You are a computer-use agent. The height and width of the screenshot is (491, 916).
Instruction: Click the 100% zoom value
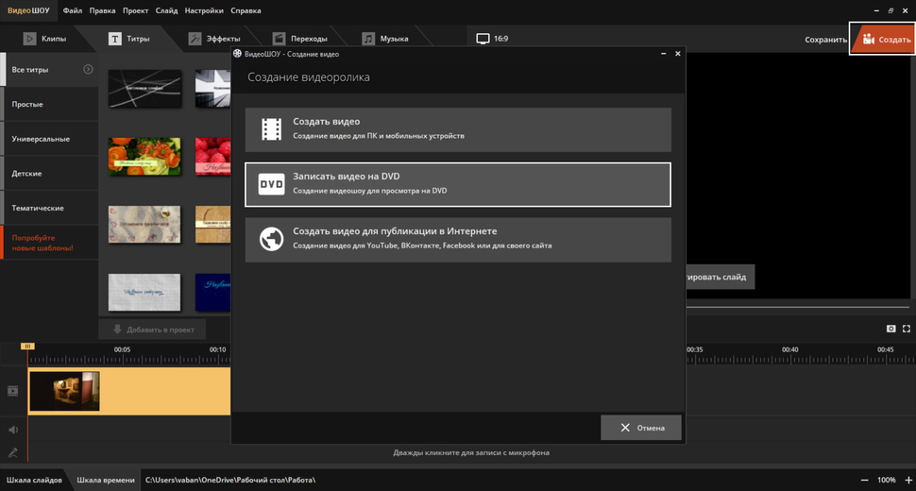coord(886,480)
